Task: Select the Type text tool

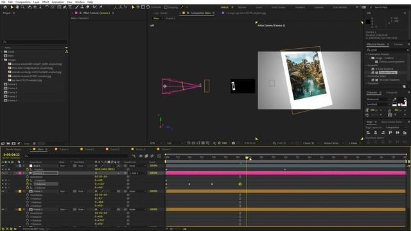Action: point(70,7)
